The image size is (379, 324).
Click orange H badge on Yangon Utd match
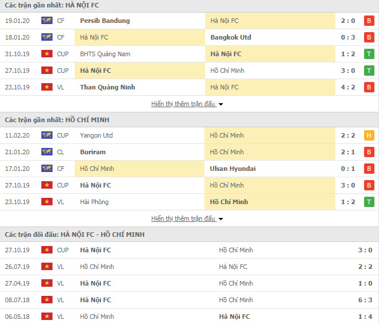(x=369, y=135)
